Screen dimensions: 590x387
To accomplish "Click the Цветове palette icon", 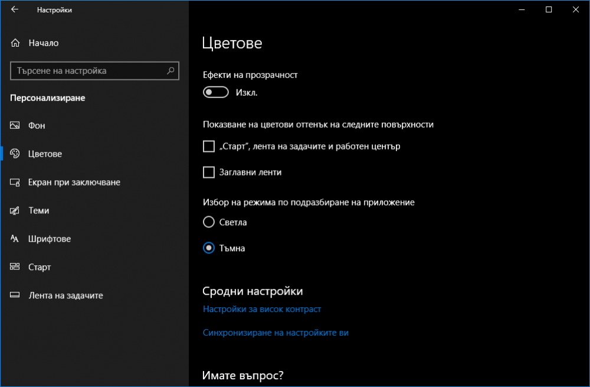I will tap(15, 154).
